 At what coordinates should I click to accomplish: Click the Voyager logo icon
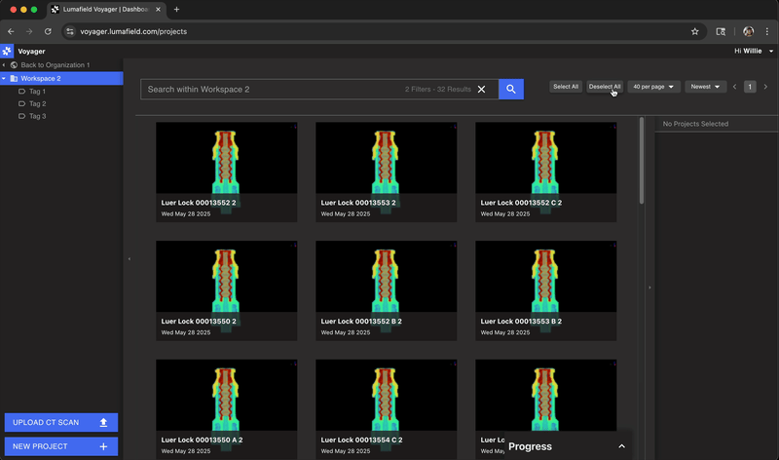[x=8, y=51]
